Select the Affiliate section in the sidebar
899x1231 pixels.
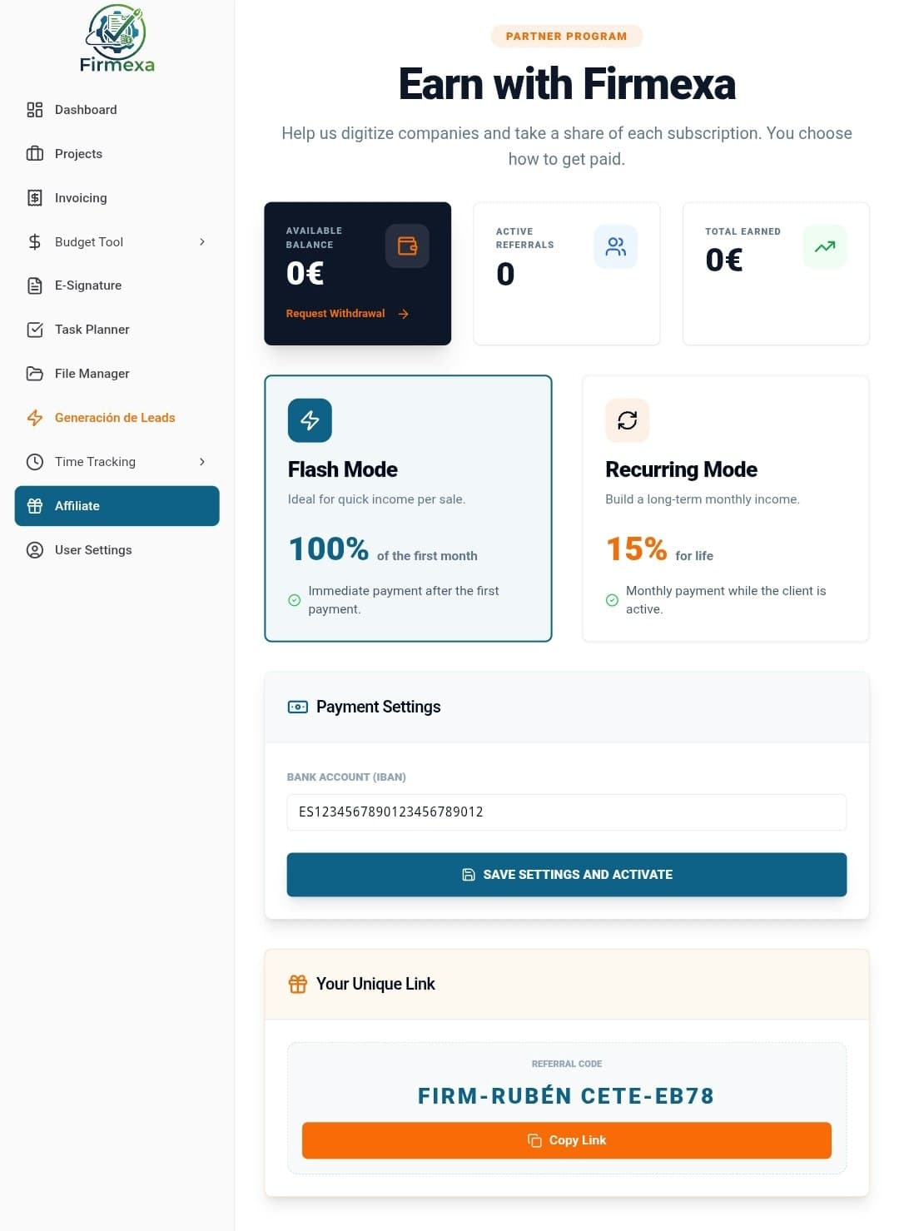pos(117,505)
